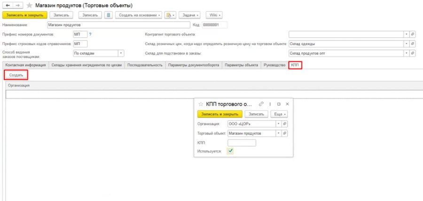Open Торговый объект record icon in dialog
This screenshot has height=201, width=423.
pyautogui.click(x=285, y=133)
